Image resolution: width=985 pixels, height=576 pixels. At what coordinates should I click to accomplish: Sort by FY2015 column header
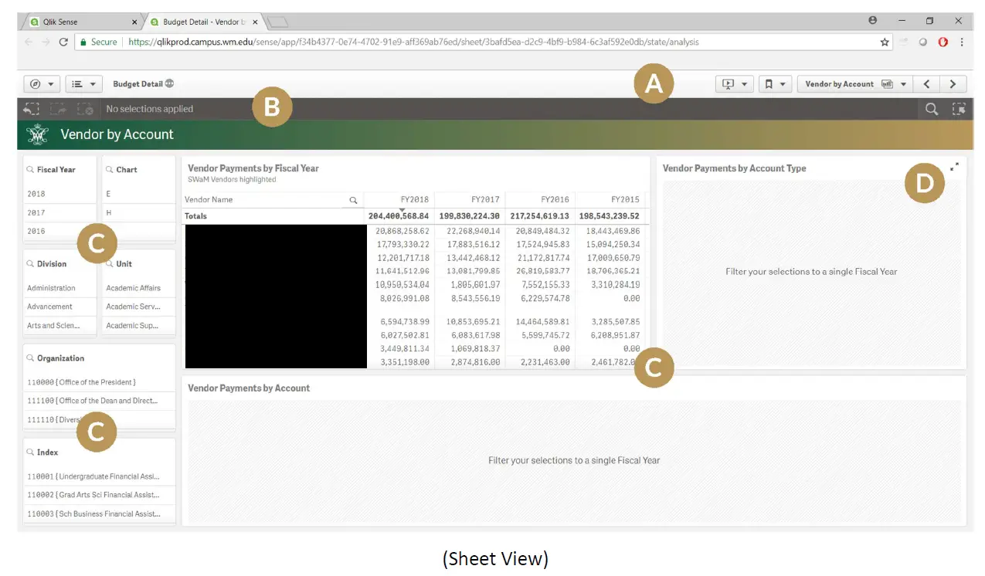(x=610, y=200)
